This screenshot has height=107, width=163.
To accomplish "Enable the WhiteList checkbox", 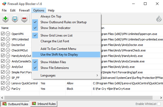I will [159, 104].
